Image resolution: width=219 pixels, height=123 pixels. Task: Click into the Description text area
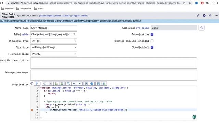click(x=114, y=63)
